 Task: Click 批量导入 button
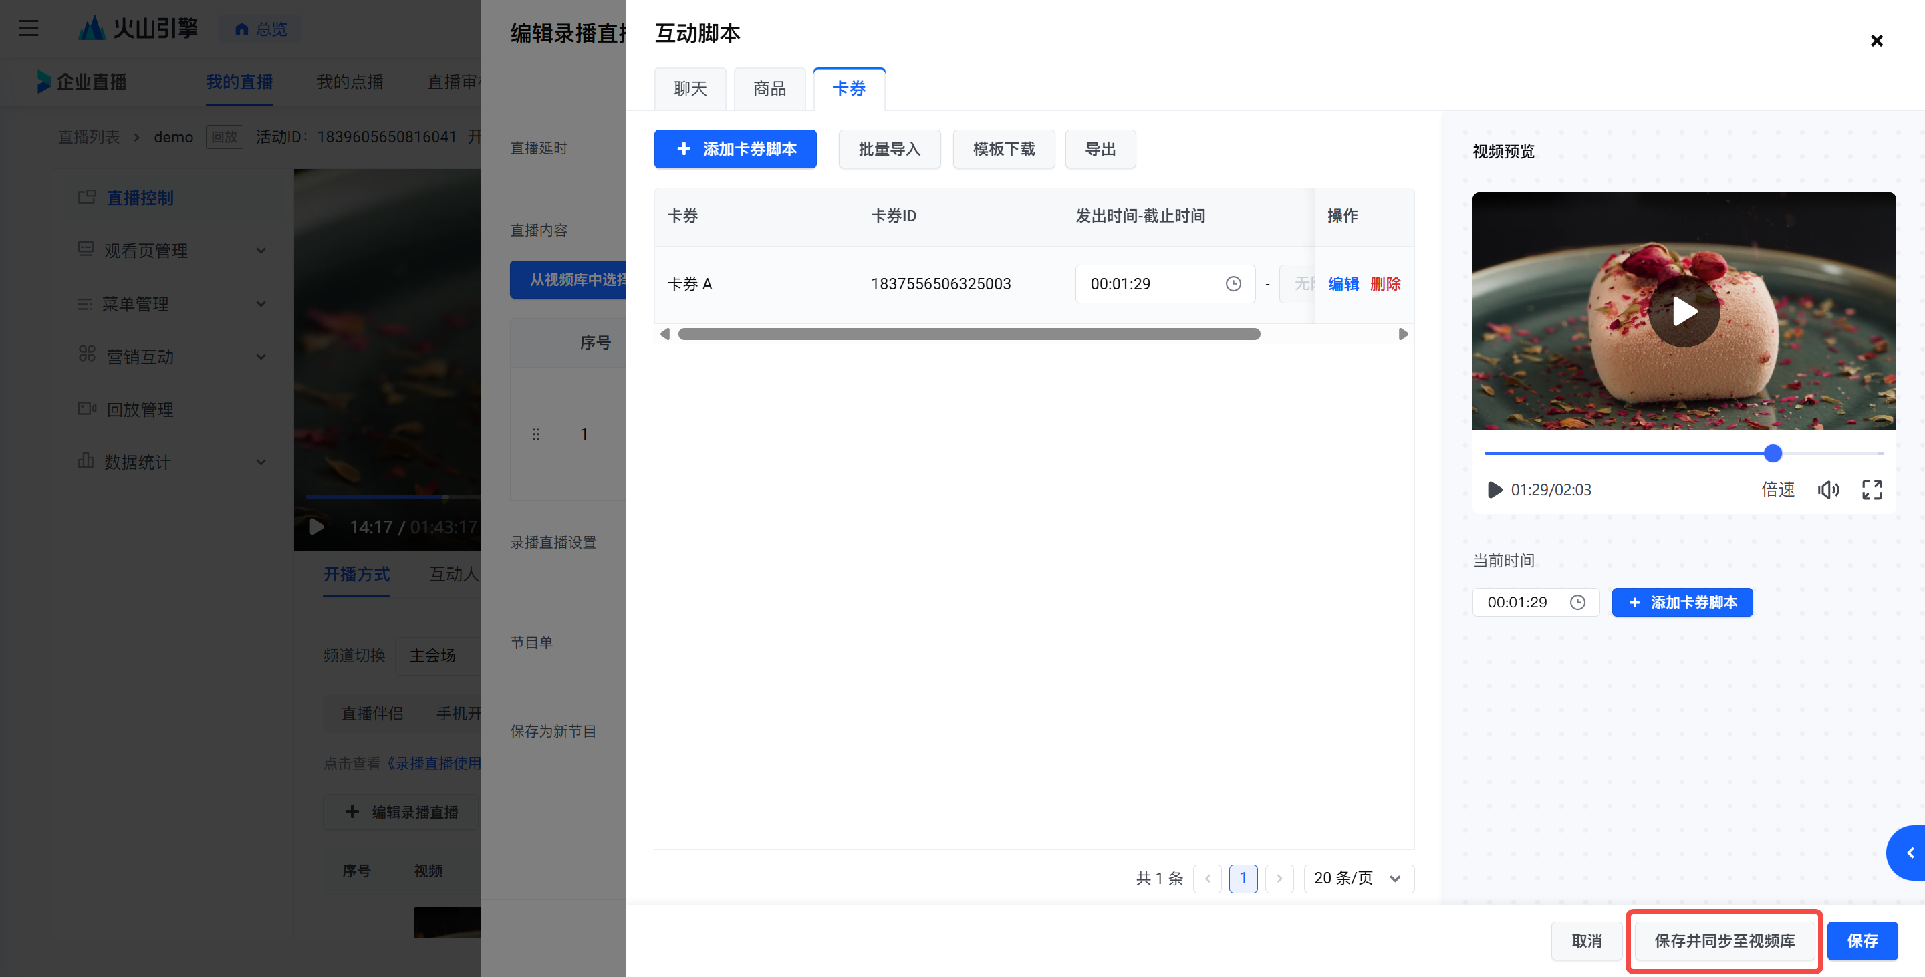tap(888, 150)
